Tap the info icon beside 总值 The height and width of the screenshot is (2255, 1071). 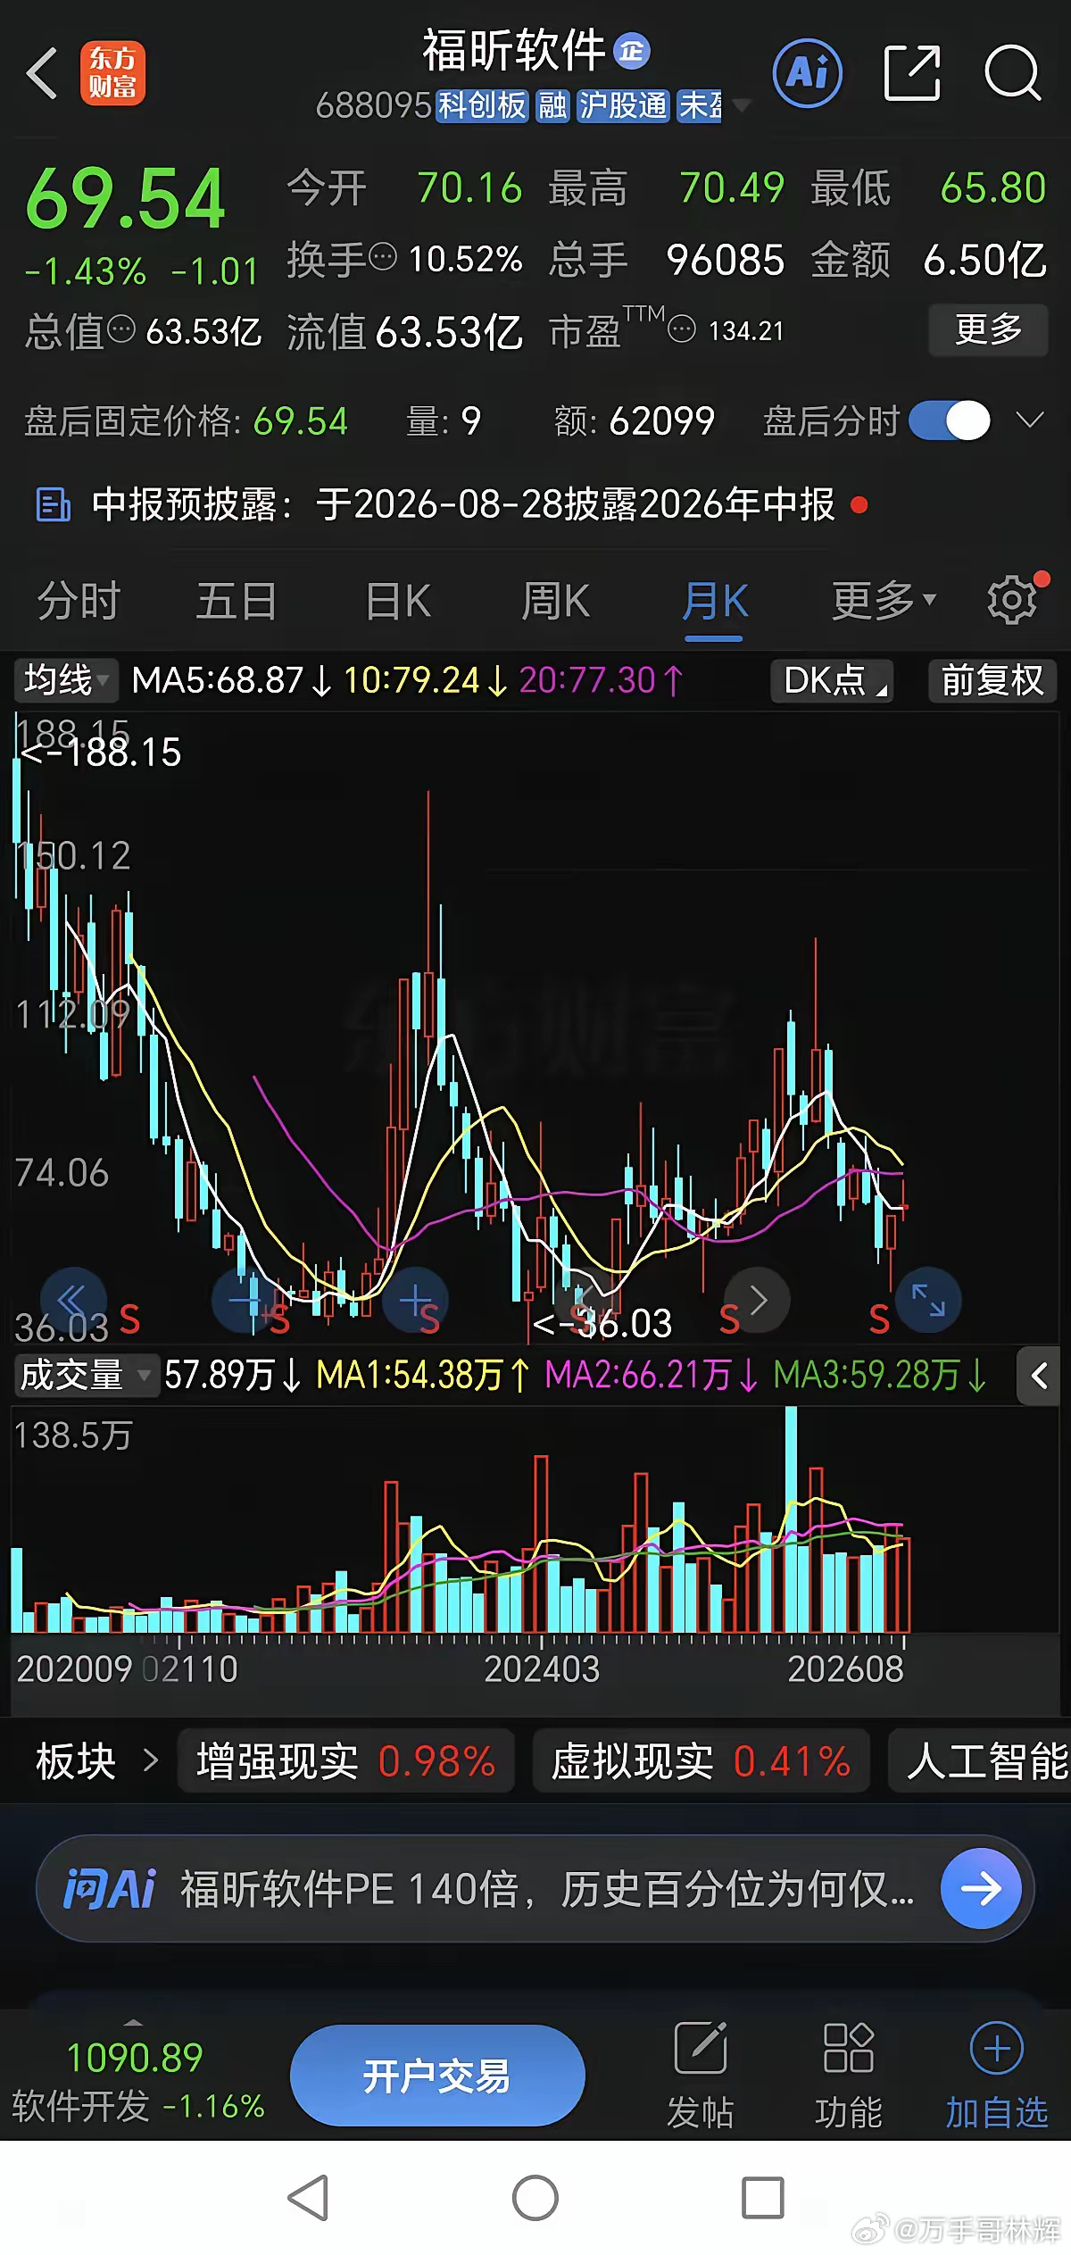[x=121, y=330]
